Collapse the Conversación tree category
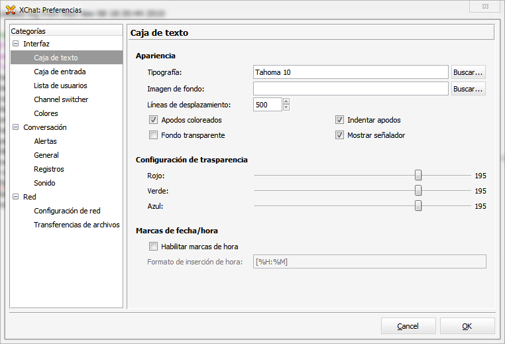The height and width of the screenshot is (344, 505). click(x=16, y=127)
